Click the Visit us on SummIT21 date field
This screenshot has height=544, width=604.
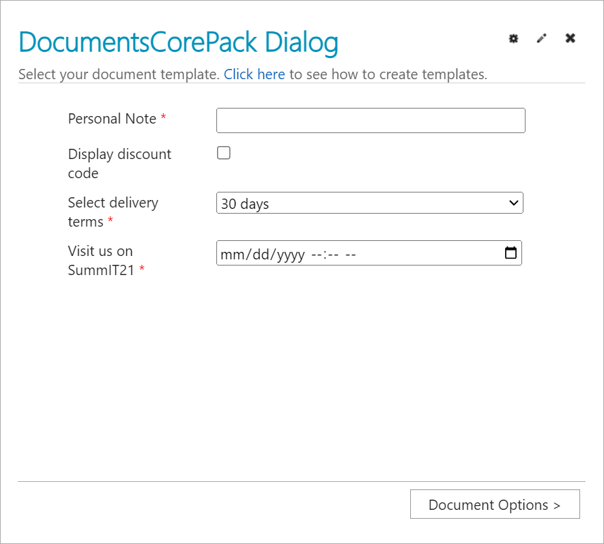click(369, 253)
